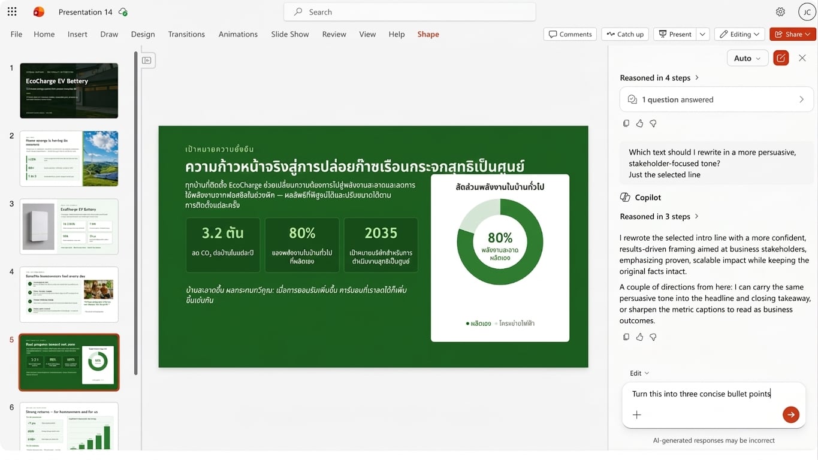This screenshot has height=460, width=818.
Task: Open the Comments pane
Action: (x=570, y=34)
